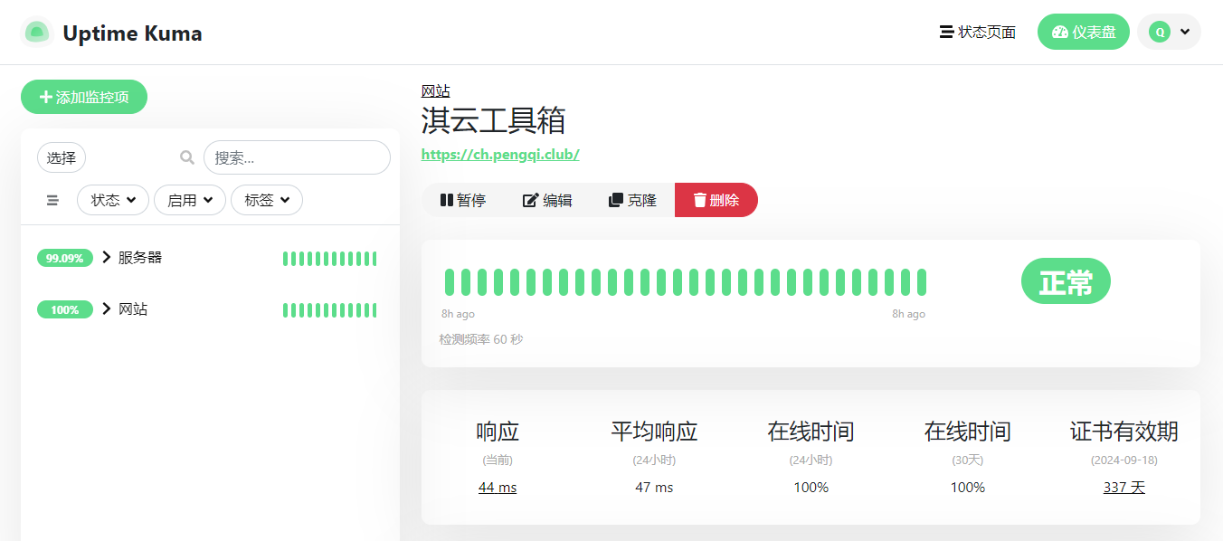This screenshot has height=541, width=1223.
Task: Click the 100% uptime badge for 网站
Action: tap(65, 309)
